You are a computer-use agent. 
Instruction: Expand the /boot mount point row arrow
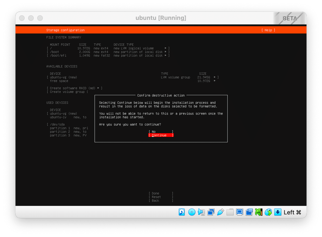click(x=166, y=52)
